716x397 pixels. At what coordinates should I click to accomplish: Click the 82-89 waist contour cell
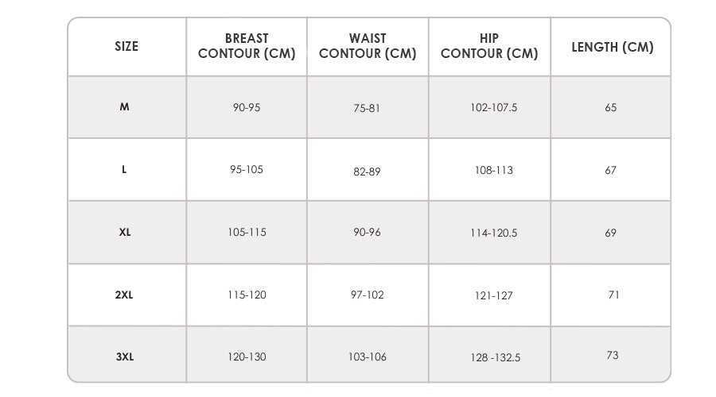(x=368, y=171)
